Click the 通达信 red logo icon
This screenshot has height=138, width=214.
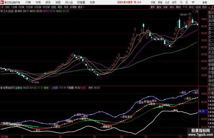click(x=2, y=2)
